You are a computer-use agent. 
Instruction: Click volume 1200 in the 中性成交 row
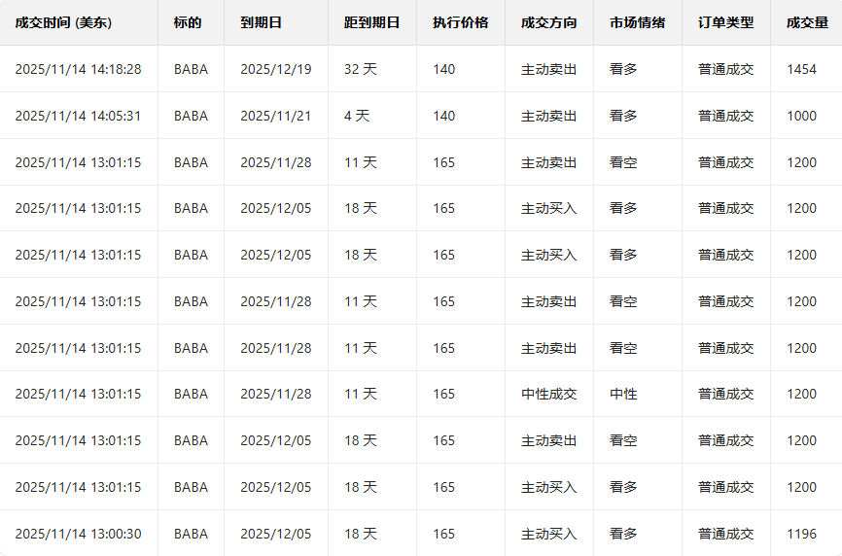801,394
